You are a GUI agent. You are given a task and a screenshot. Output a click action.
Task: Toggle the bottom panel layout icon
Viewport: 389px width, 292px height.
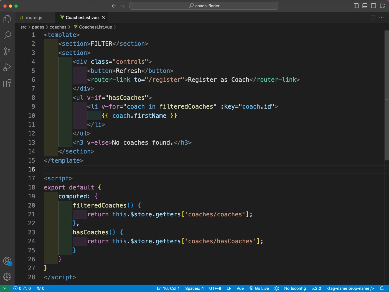click(x=365, y=6)
